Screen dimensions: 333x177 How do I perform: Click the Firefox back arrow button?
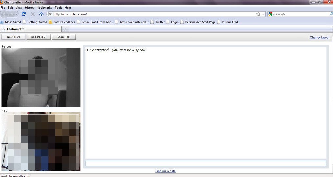(x=5, y=14)
